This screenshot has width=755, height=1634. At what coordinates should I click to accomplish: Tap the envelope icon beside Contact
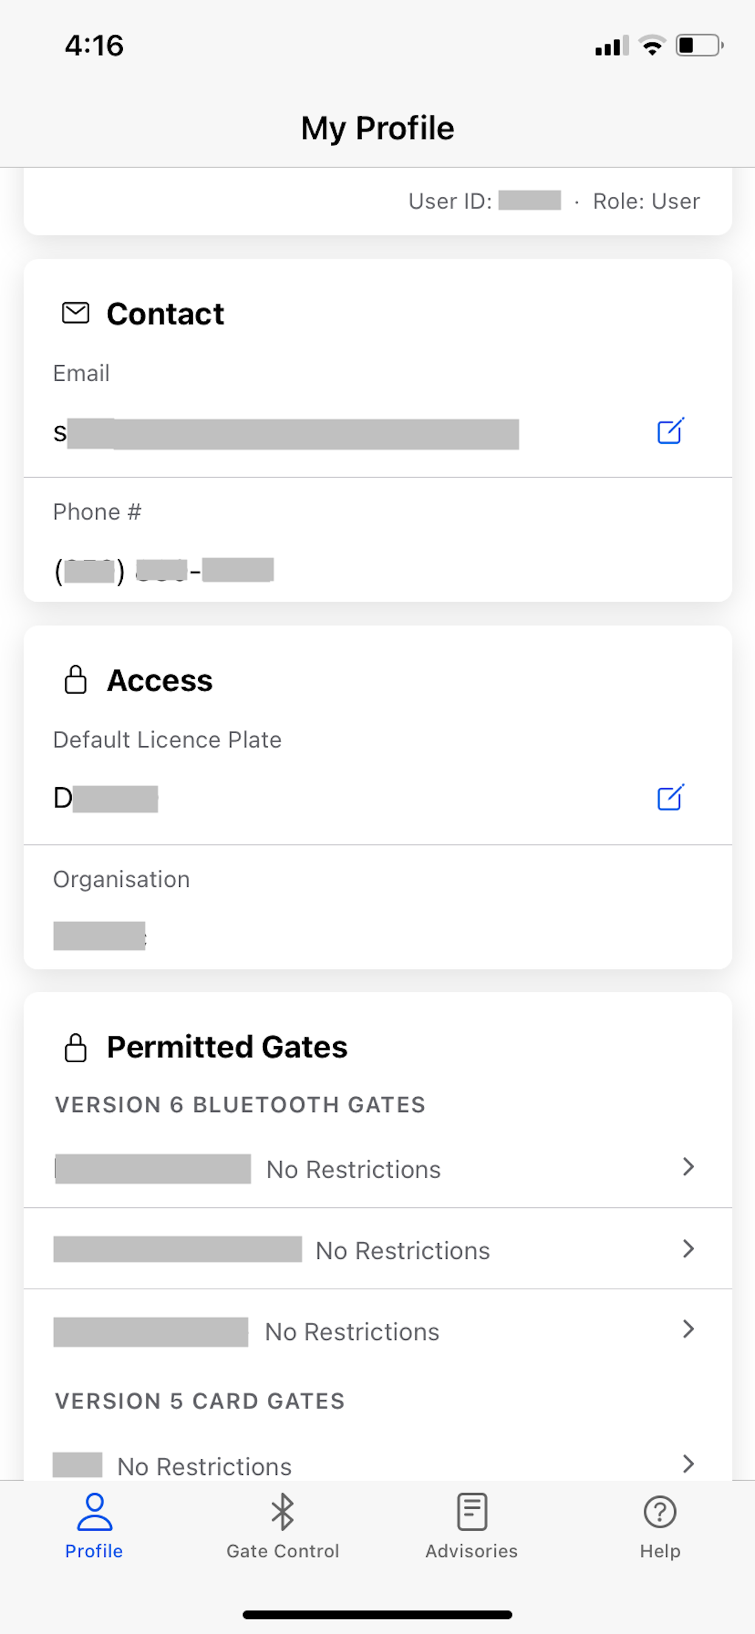point(75,312)
